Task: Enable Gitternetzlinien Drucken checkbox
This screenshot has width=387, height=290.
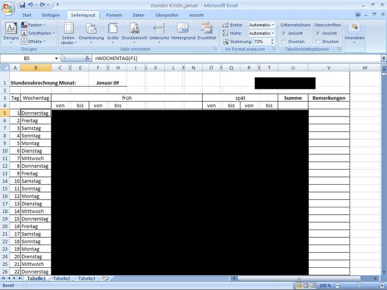Action: [284, 42]
